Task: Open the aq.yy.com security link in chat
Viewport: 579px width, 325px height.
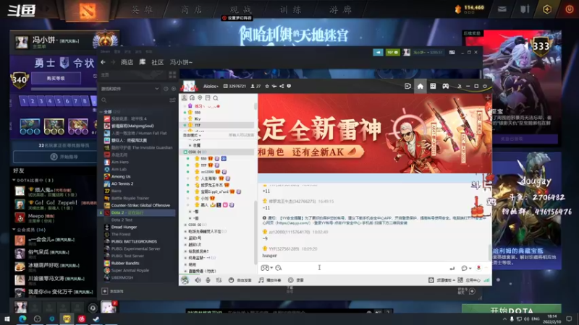Action: 293,223
